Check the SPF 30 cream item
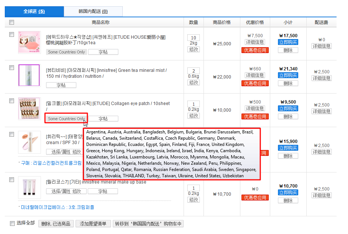 (x=11, y=134)
